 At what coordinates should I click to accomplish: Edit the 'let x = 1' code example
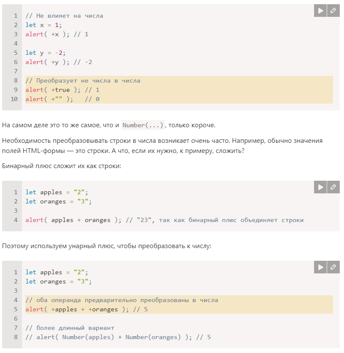pos(333,11)
